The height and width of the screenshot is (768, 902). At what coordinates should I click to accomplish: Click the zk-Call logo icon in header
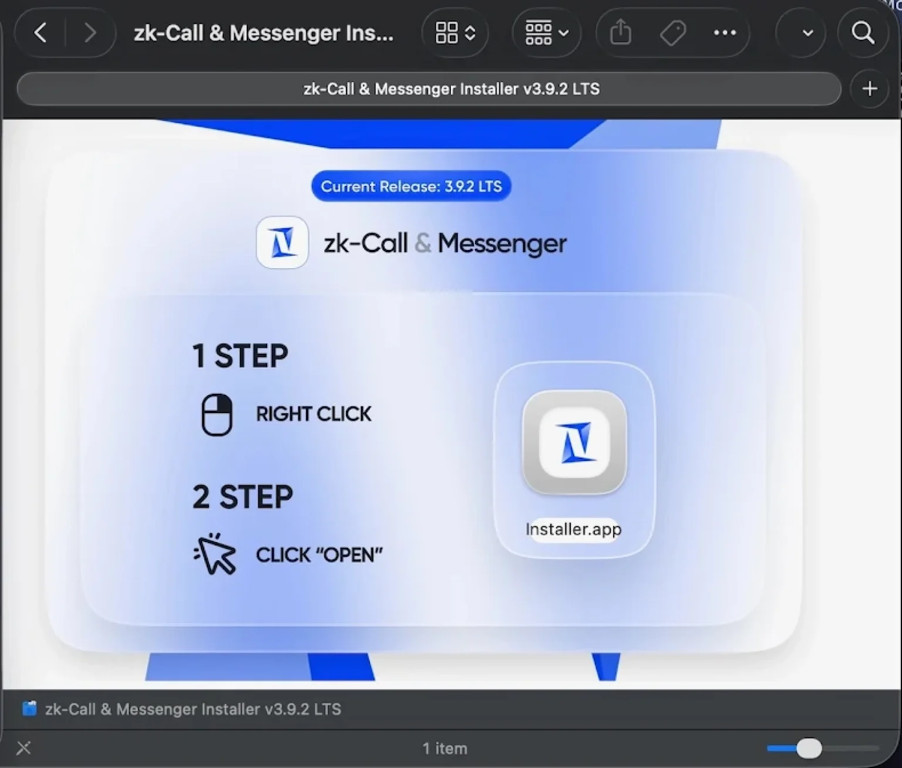tap(282, 242)
